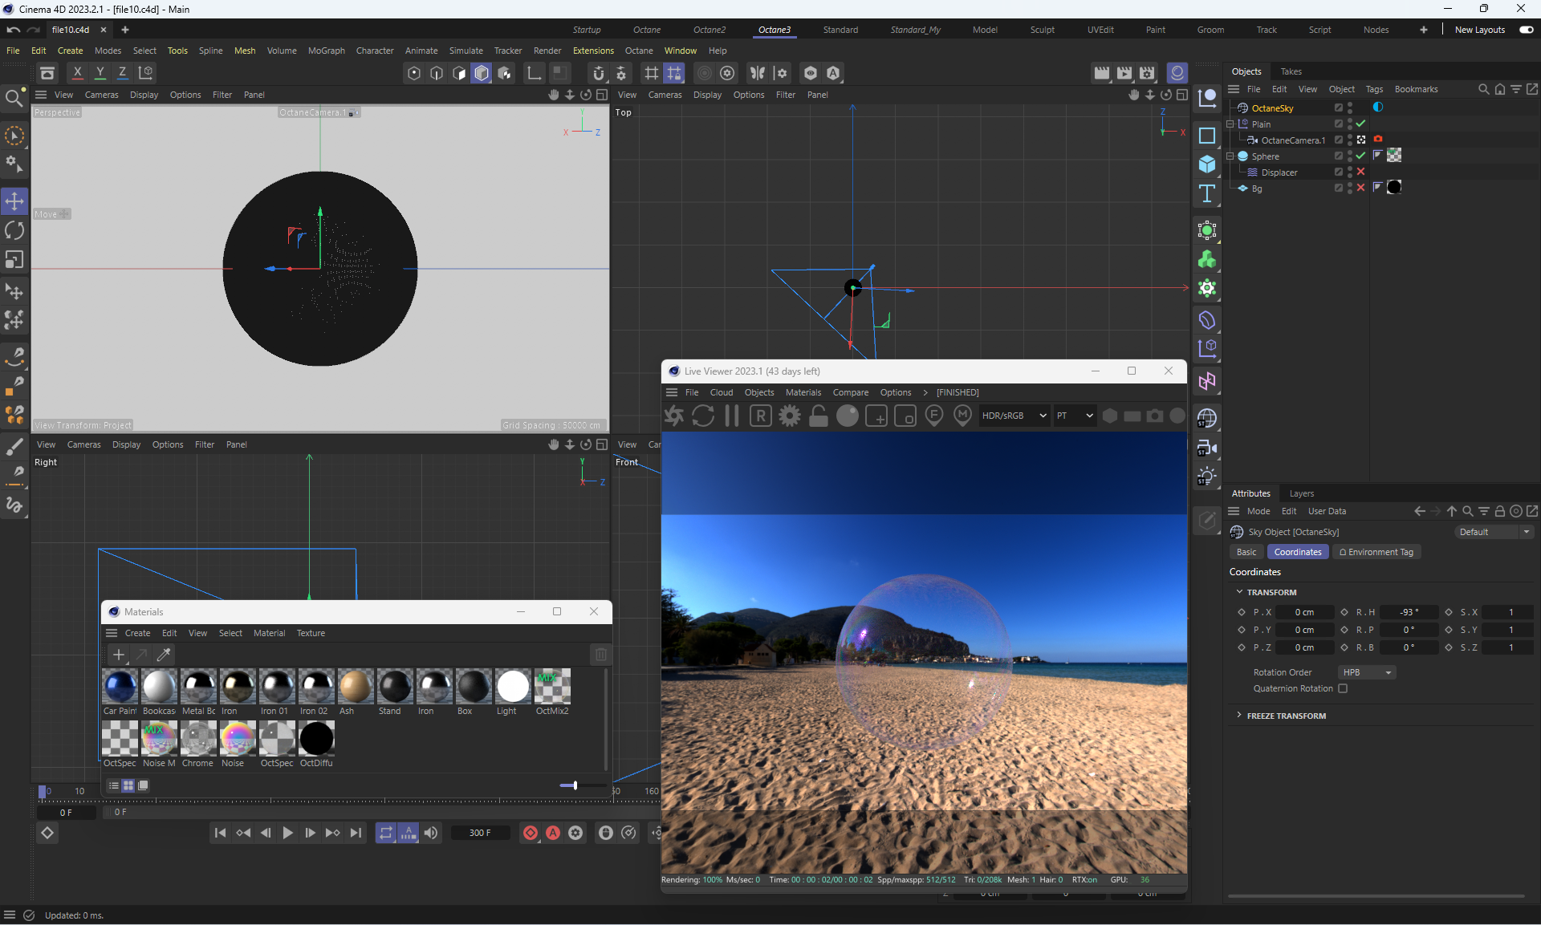1541x925 pixels.
Task: Open the Rotation Order HPB dropdown
Action: point(1368,672)
